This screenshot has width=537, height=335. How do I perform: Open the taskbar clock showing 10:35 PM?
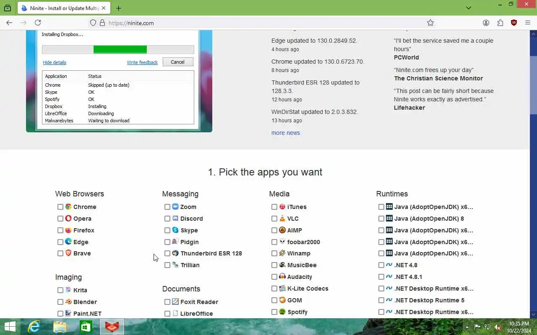pos(519,327)
